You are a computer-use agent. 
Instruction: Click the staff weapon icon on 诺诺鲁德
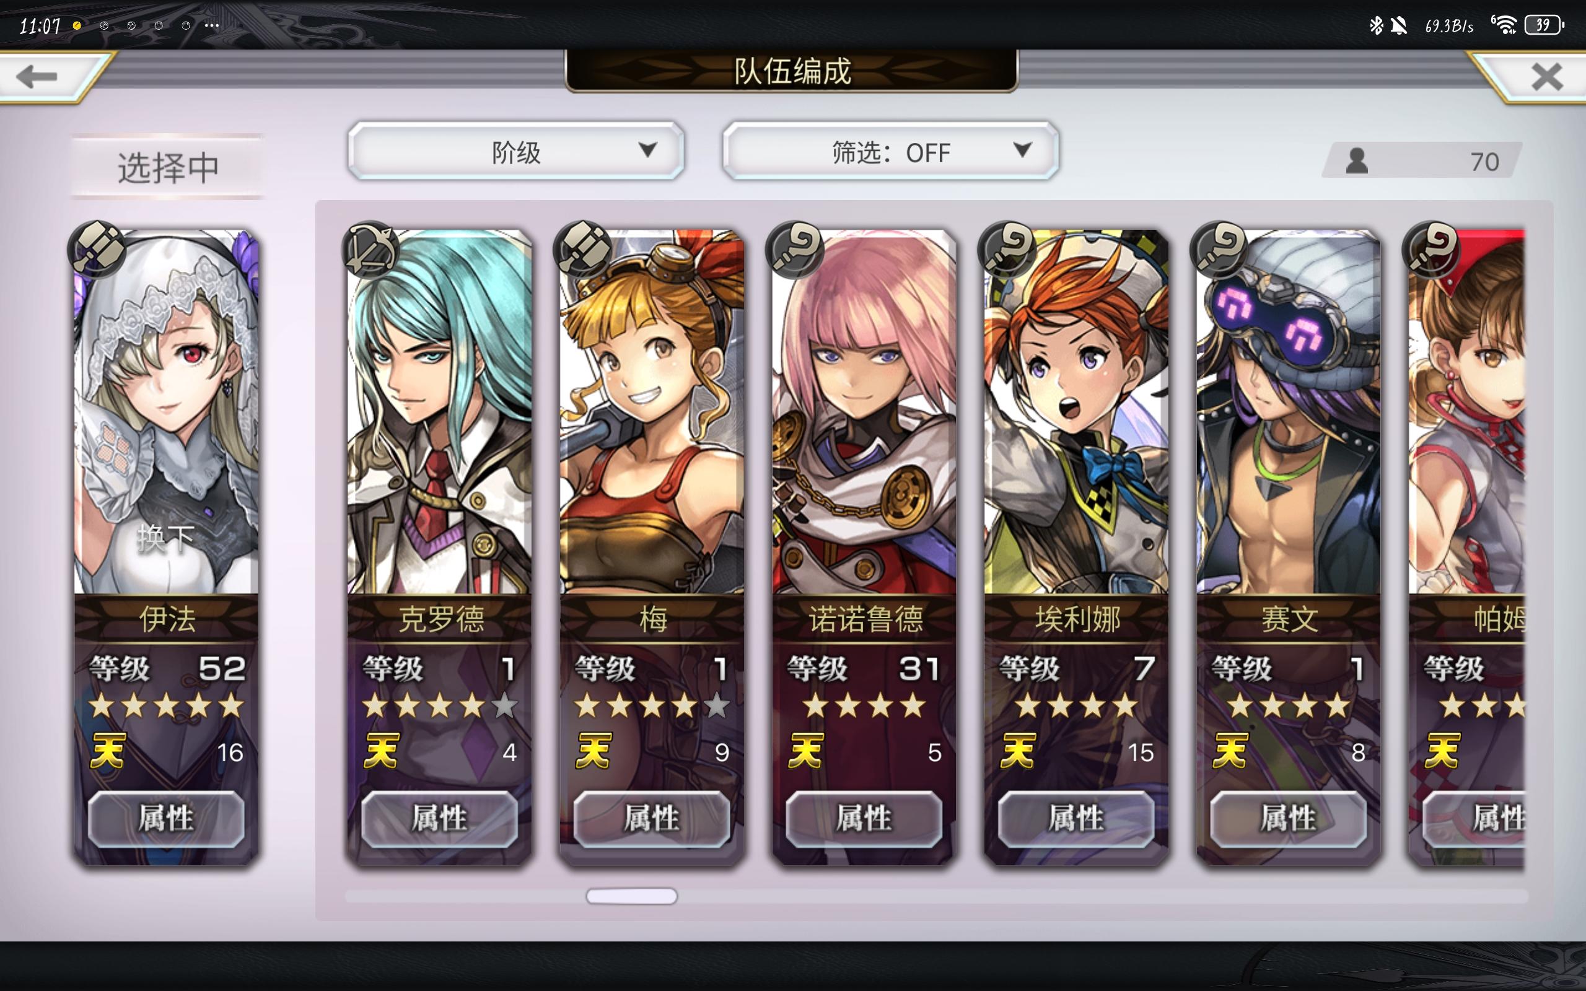[795, 250]
